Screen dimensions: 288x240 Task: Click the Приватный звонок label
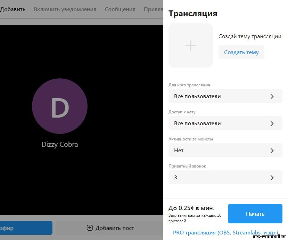pyautogui.click(x=187, y=166)
